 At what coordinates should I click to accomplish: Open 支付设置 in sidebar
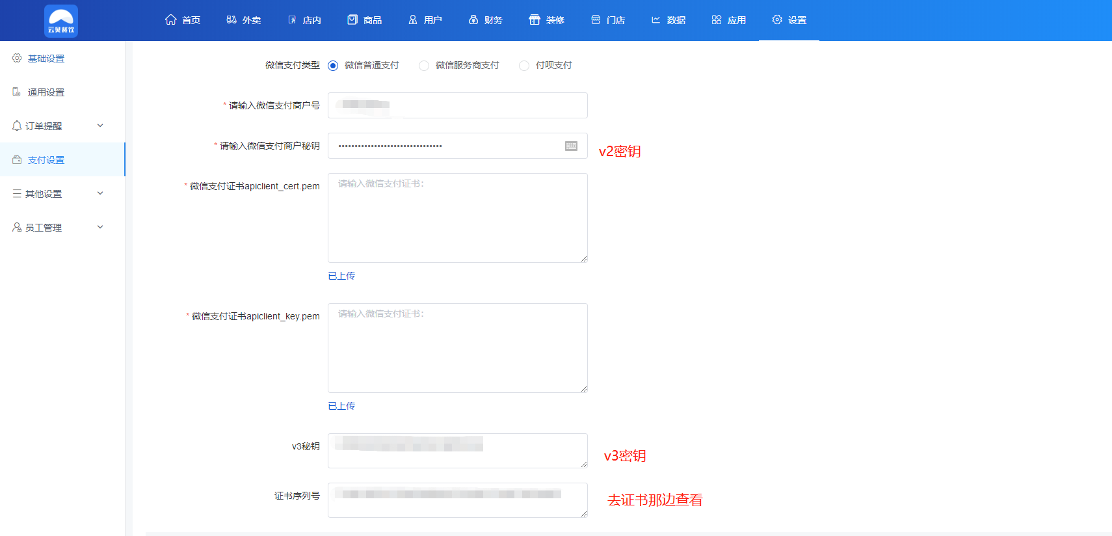tap(62, 159)
